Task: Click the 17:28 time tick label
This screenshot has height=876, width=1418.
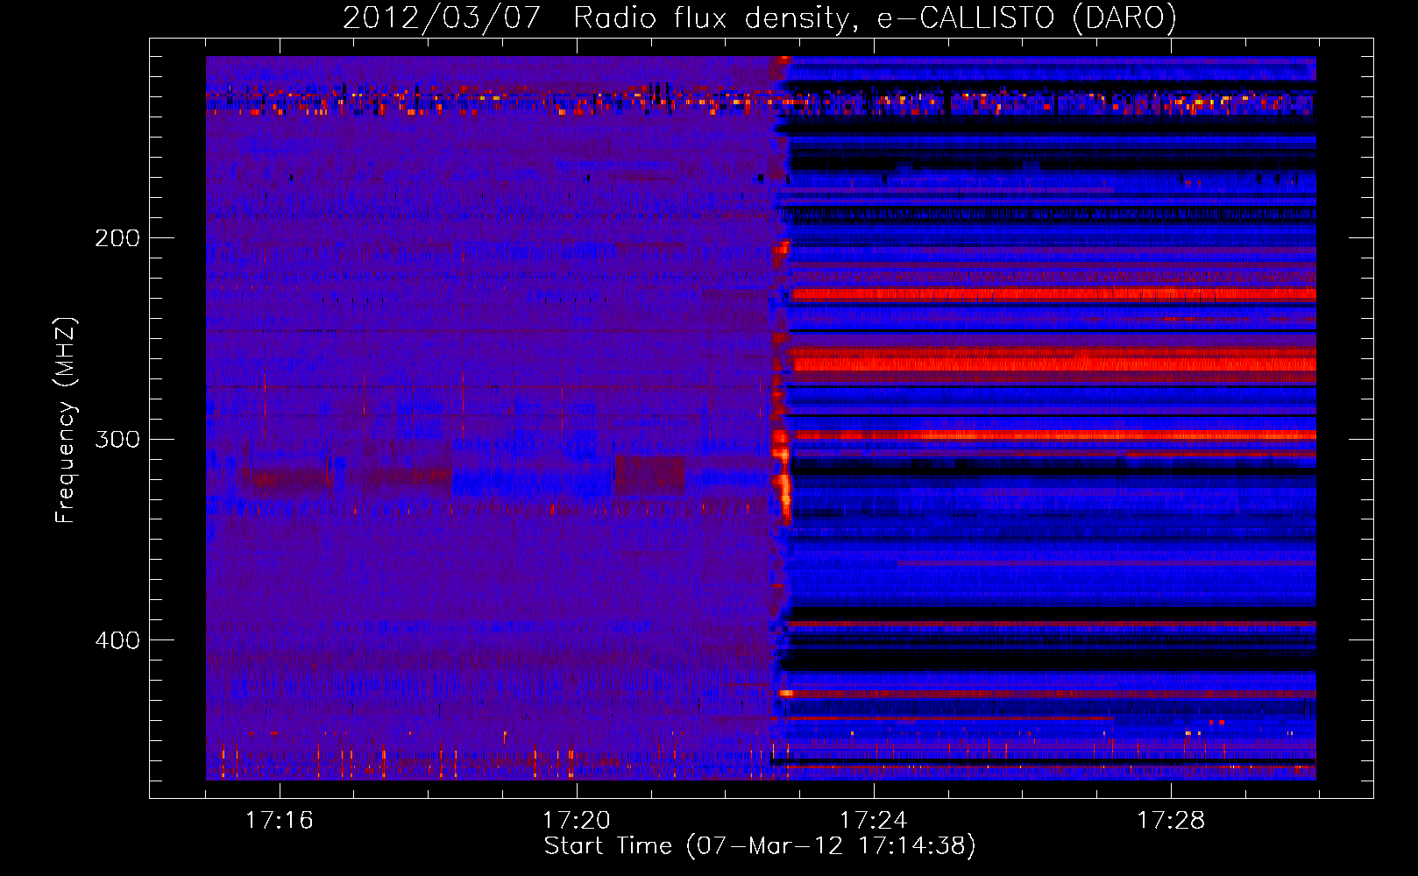Action: (x=1171, y=821)
